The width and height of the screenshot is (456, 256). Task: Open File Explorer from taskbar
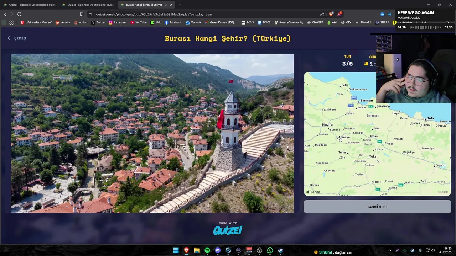pos(197,250)
